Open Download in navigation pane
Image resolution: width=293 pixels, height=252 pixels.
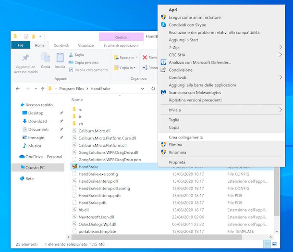coord(35,121)
